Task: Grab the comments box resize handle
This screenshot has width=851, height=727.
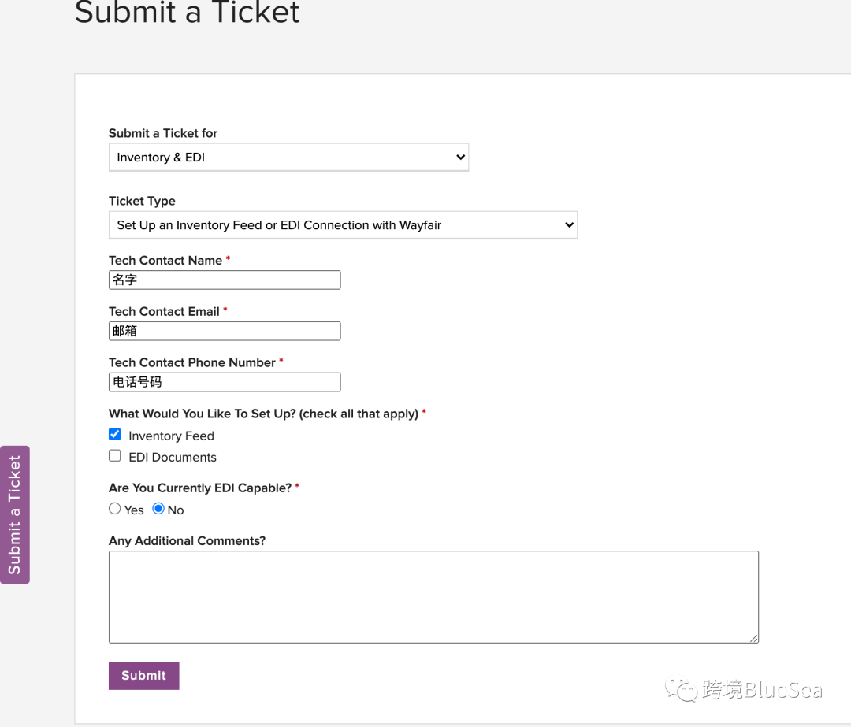Action: click(754, 638)
